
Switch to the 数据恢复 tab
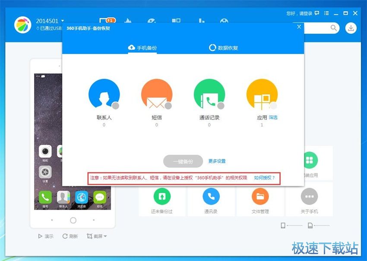click(x=224, y=48)
